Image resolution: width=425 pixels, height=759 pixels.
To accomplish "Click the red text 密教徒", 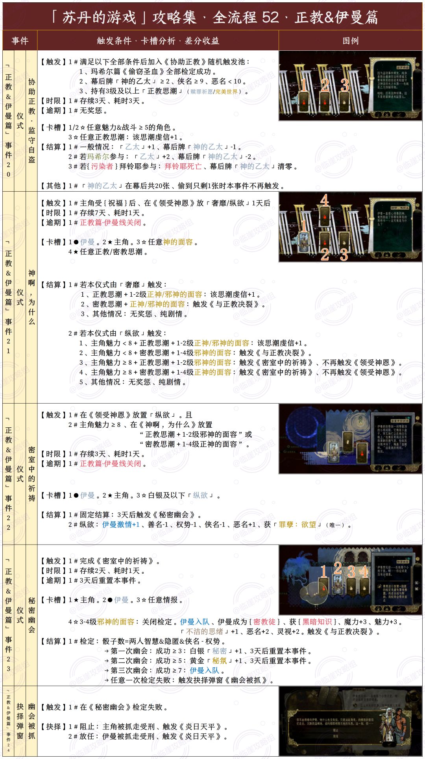I will click(x=264, y=622).
